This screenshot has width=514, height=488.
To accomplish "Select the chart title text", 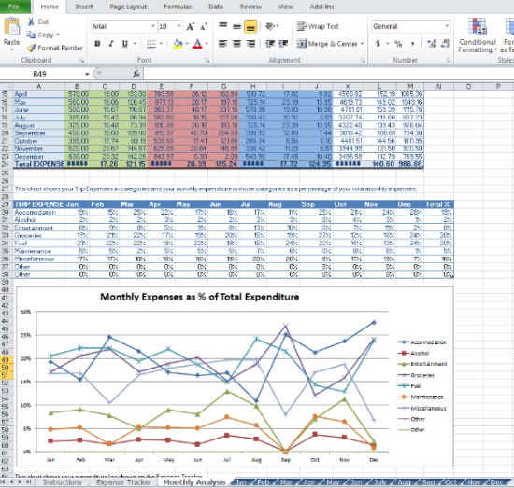I will coord(200,297).
